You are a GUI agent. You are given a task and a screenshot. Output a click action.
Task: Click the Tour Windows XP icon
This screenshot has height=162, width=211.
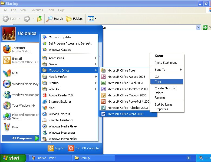click(7, 106)
